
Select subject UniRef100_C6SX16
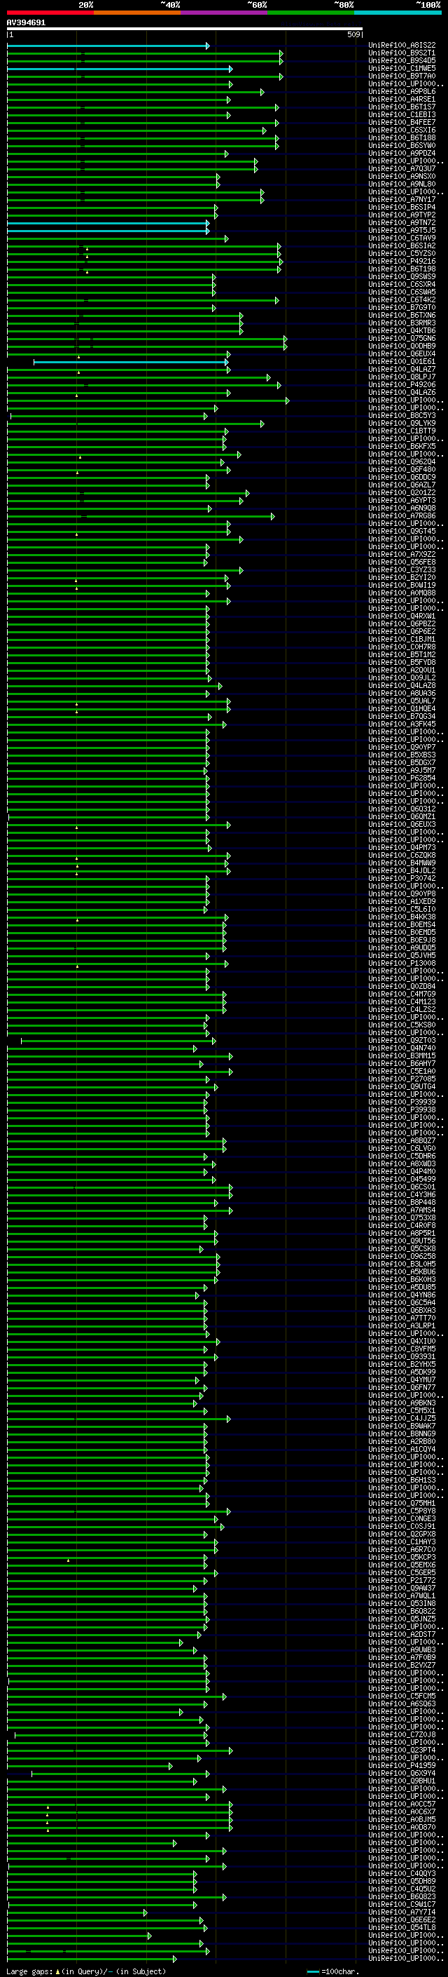pyautogui.click(x=402, y=130)
